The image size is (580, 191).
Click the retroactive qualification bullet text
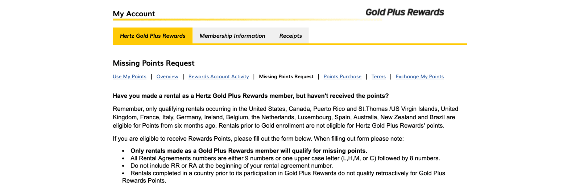click(284, 177)
